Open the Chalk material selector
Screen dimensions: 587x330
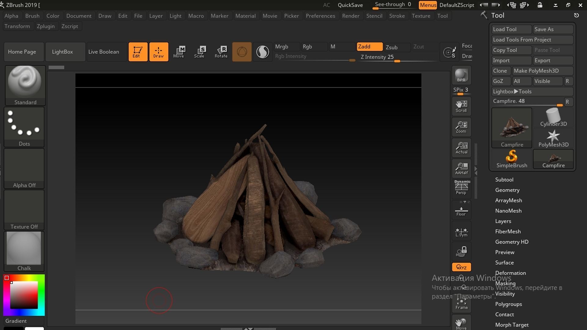point(24,251)
